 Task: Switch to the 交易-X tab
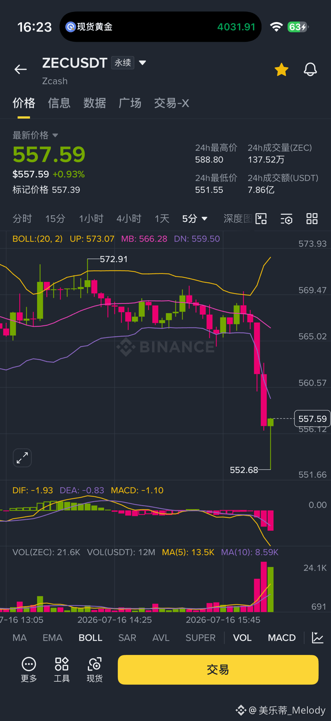171,103
